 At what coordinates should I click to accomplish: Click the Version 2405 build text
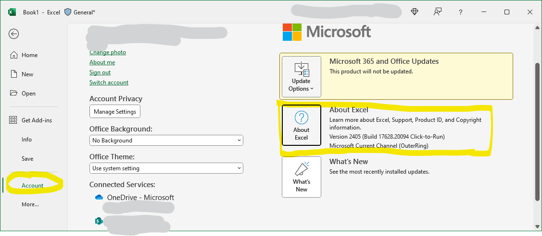(x=387, y=137)
